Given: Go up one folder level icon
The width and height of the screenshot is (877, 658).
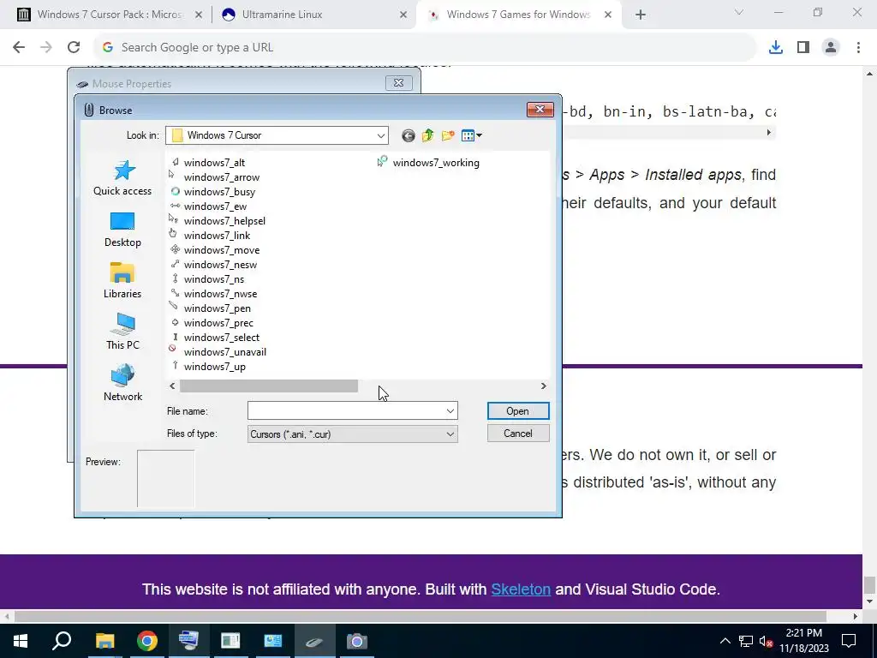Looking at the screenshot, I should click(x=428, y=135).
